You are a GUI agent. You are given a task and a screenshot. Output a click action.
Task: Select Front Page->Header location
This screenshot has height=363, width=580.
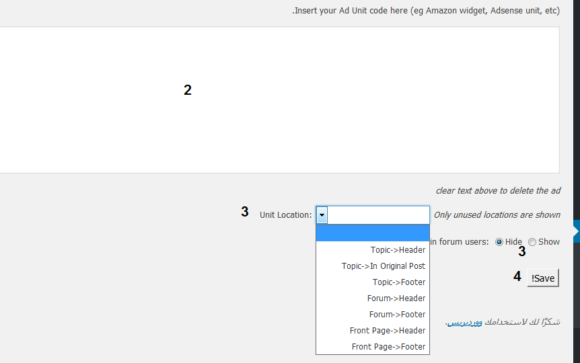[388, 331]
